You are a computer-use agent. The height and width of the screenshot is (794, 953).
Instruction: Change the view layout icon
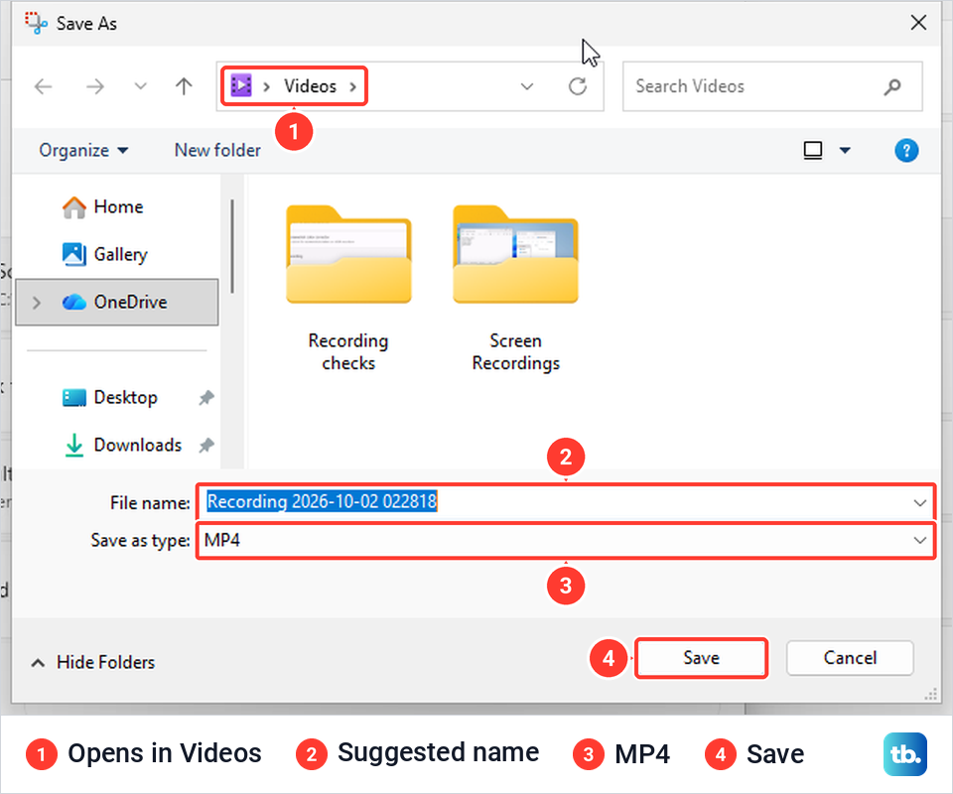813,150
